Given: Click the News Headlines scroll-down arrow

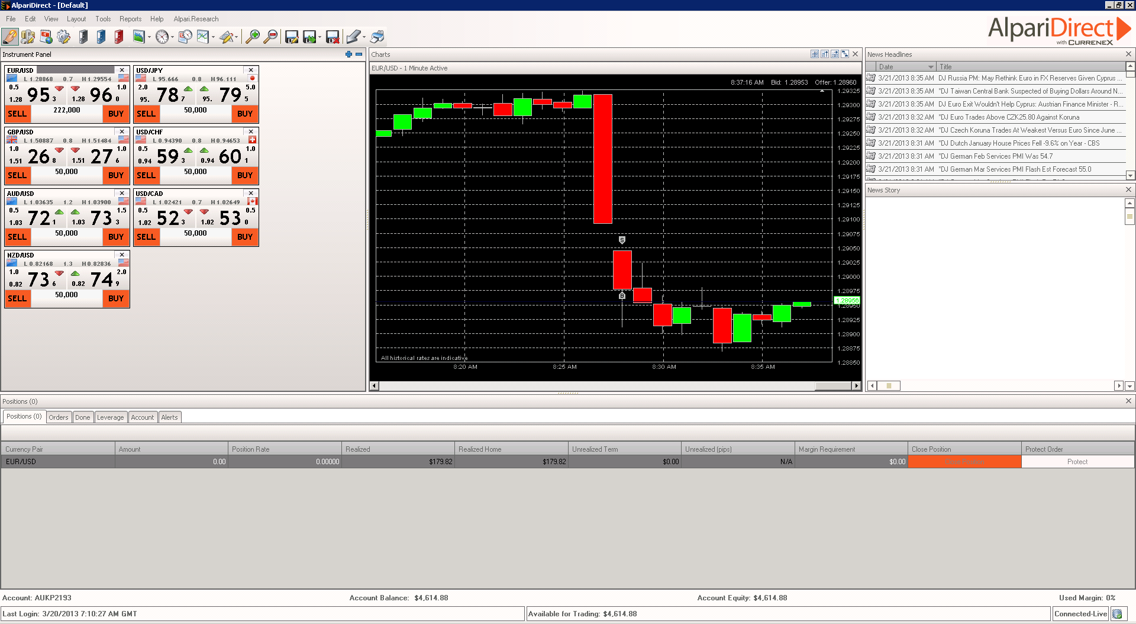Looking at the screenshot, I should (x=1130, y=175).
